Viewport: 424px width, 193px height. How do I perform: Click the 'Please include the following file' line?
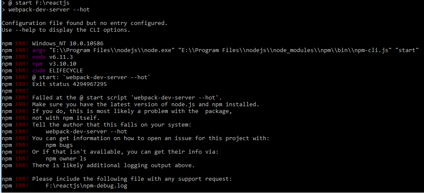(132, 179)
